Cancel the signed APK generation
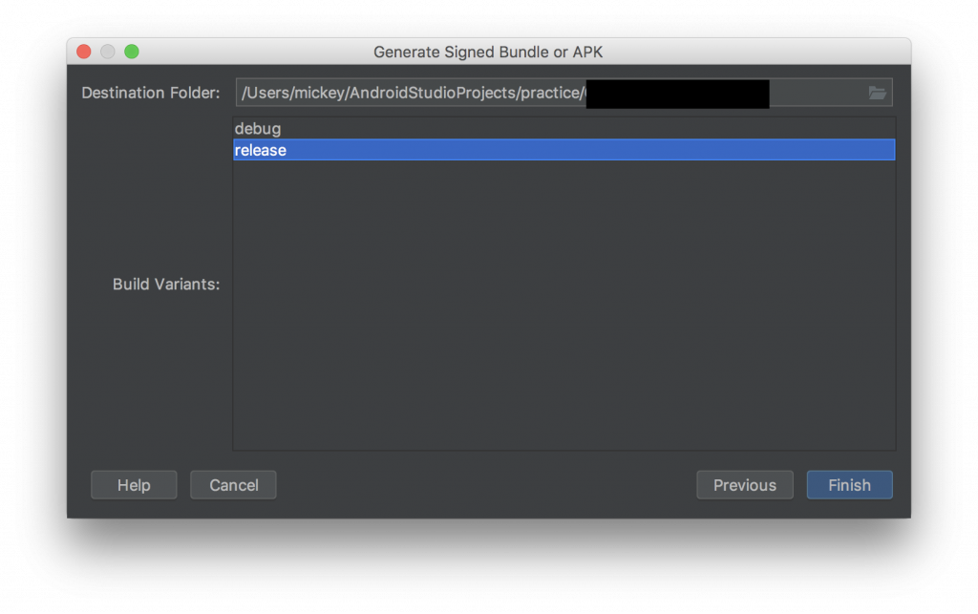Image resolution: width=978 pixels, height=614 pixels. [x=233, y=485]
